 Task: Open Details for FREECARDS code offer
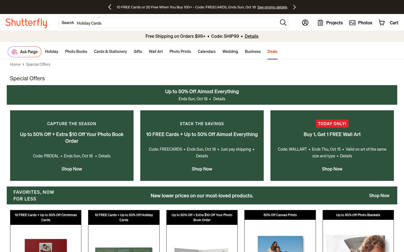pyautogui.click(x=202, y=156)
